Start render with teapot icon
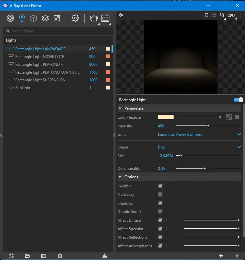Image resolution: width=245 pixels, height=260 pixels. [94, 18]
